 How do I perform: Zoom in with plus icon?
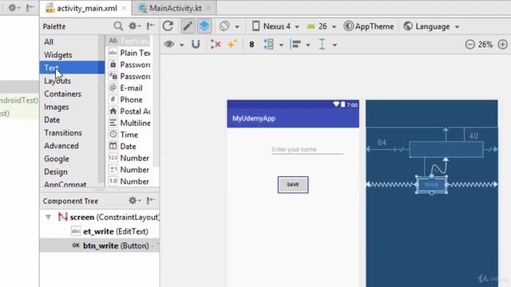click(502, 45)
